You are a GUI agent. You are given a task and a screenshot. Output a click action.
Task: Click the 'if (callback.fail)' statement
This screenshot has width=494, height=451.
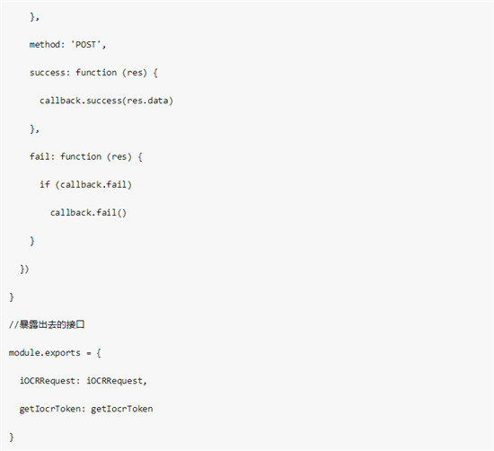85,184
